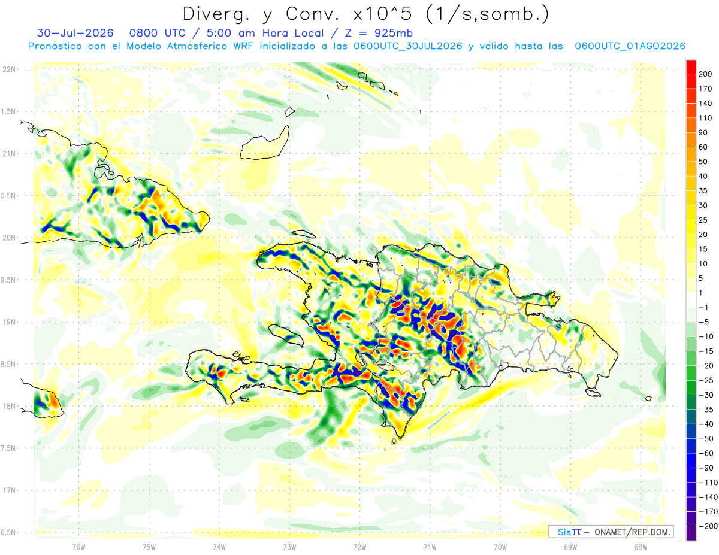Click the white color-scale segment between 1 and -1

(x=691, y=301)
